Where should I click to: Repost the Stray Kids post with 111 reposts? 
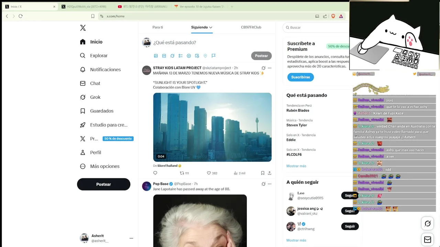(x=185, y=173)
